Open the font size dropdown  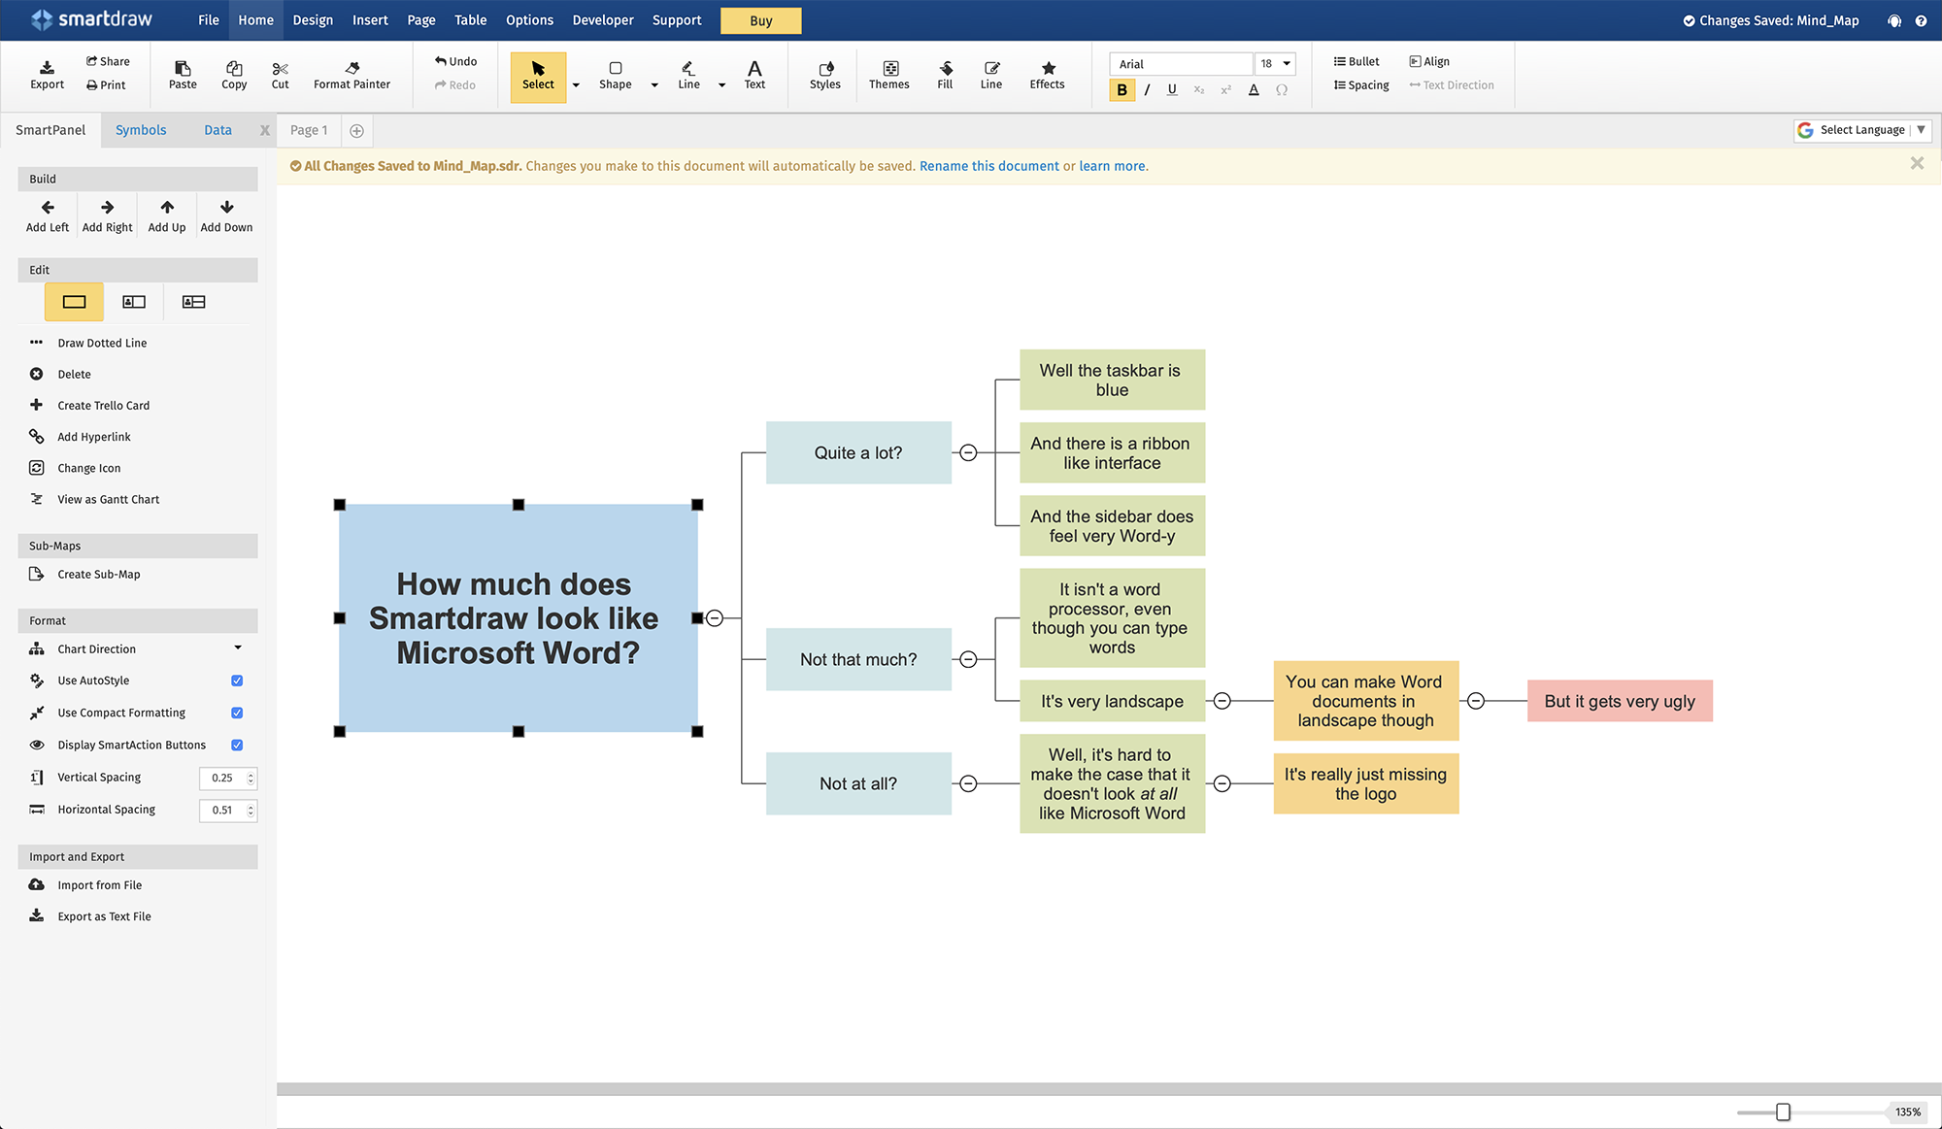(x=1285, y=63)
